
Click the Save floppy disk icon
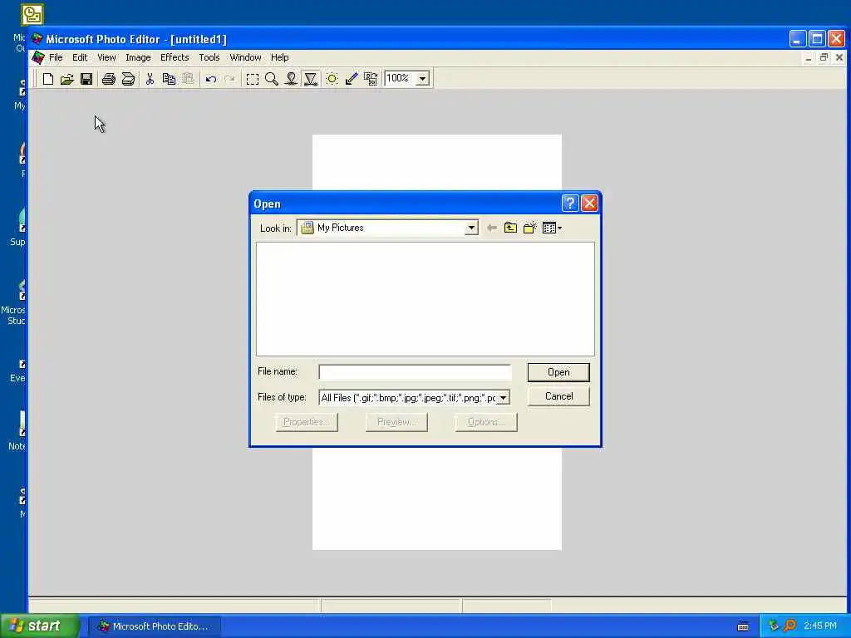(86, 79)
